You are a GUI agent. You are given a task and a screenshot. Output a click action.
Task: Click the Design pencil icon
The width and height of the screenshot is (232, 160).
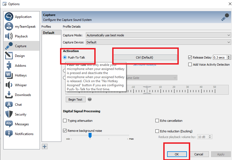tap(9, 56)
